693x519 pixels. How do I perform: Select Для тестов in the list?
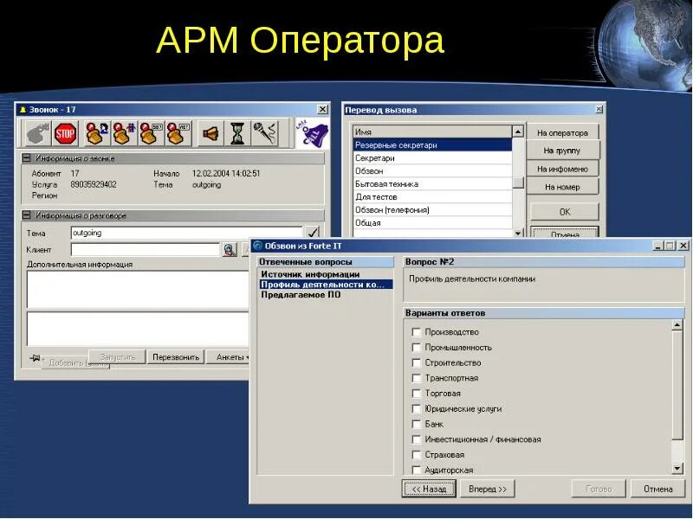[432, 197]
